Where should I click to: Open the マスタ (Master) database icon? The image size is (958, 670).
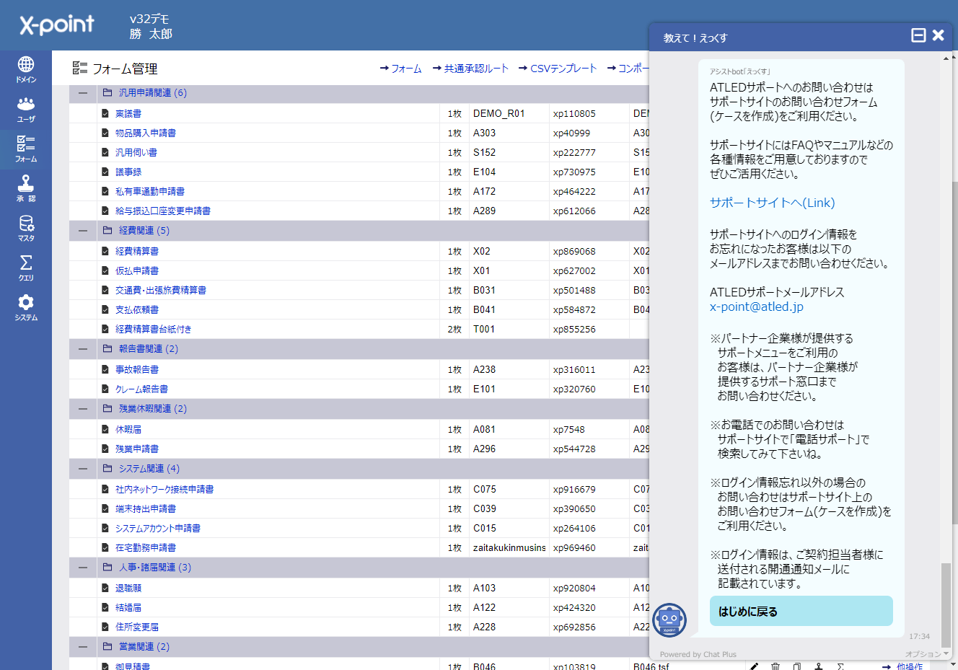(26, 229)
